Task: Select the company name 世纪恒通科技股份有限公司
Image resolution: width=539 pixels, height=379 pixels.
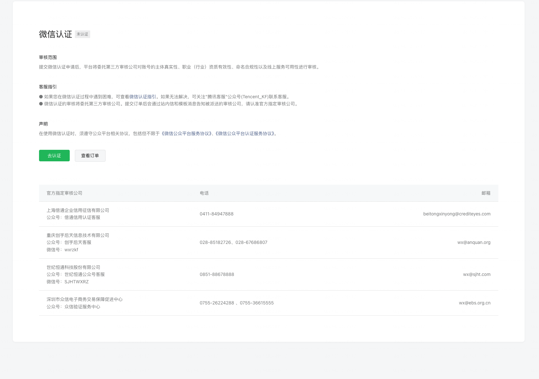Action: coord(73,267)
